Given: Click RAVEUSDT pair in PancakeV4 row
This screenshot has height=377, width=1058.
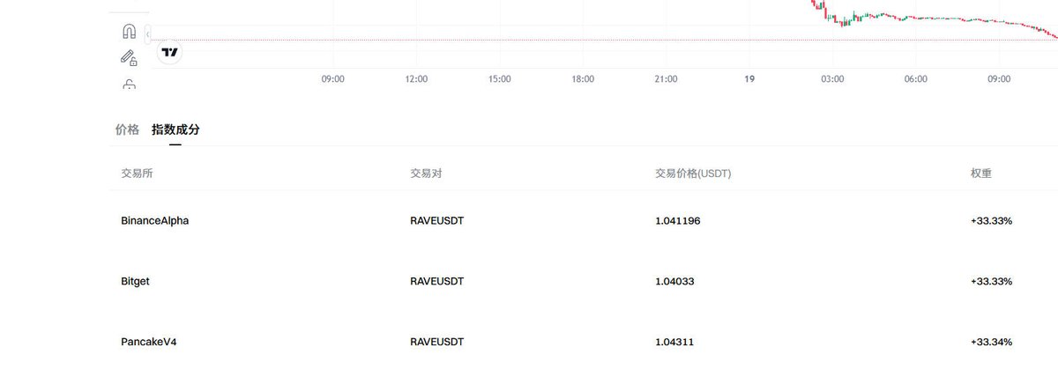Looking at the screenshot, I should [436, 341].
